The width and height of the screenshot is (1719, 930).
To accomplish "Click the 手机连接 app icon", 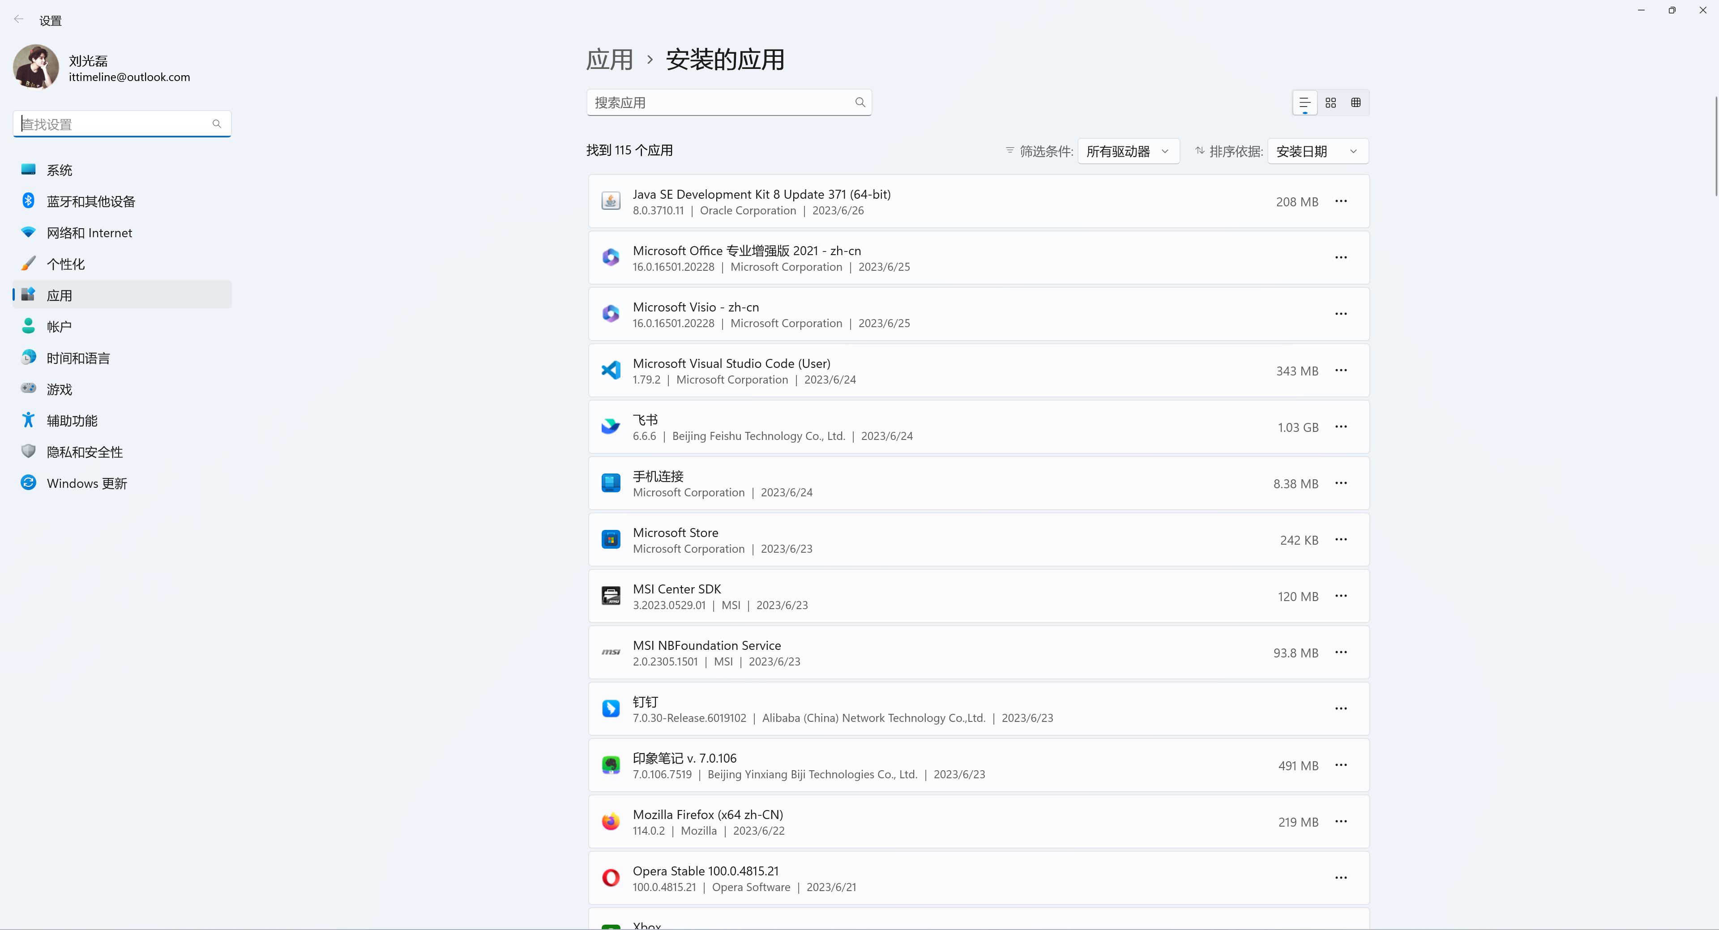I will (611, 483).
